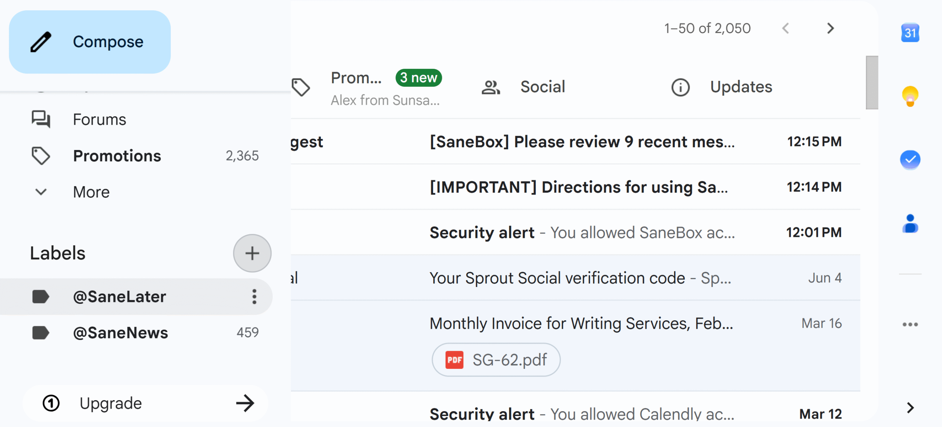Viewport: 942px width, 427px height.
Task: Click the PDF icon on SG-62.pdf
Action: 454,360
